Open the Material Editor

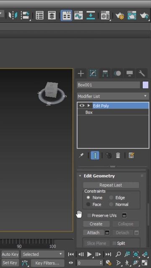coord(105,15)
